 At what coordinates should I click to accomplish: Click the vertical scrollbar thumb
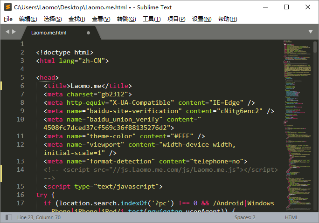coord(315,47)
